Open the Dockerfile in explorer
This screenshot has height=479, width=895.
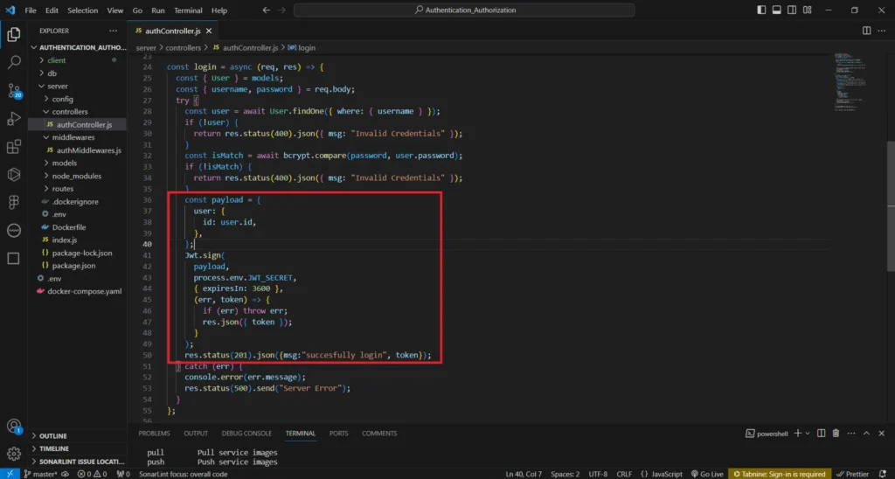(69, 227)
